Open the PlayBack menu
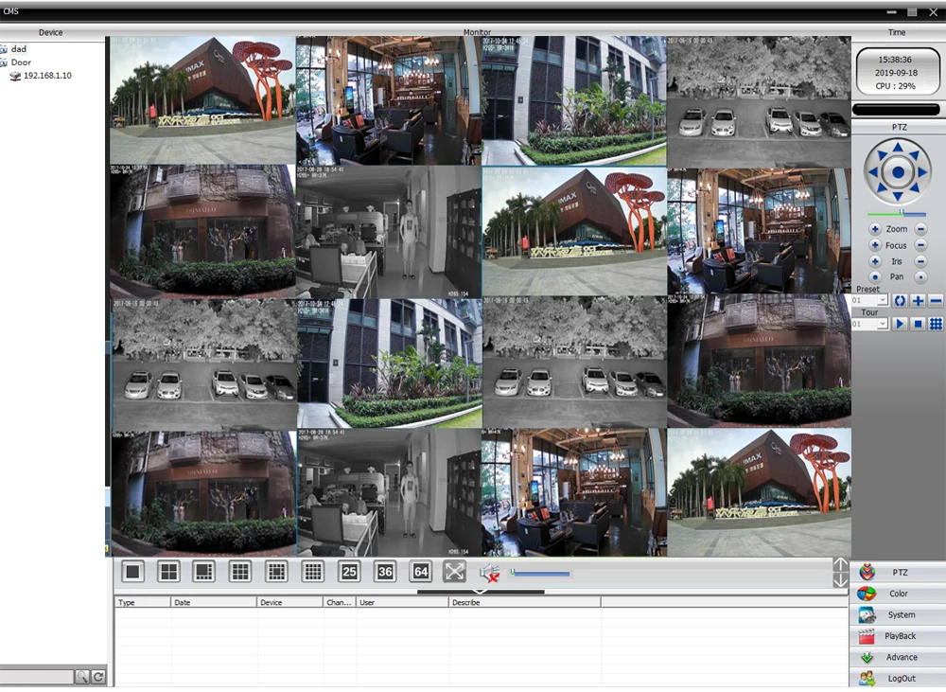This screenshot has width=946, height=692. point(898,636)
